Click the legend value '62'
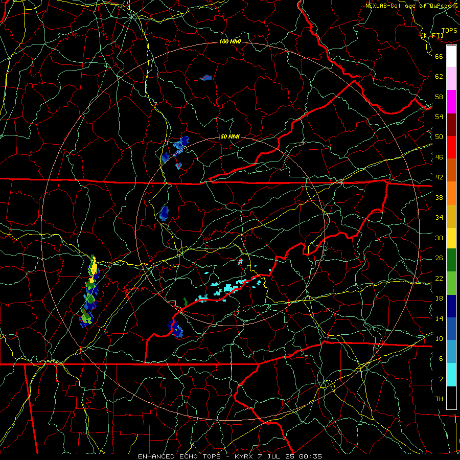 [x=439, y=77]
